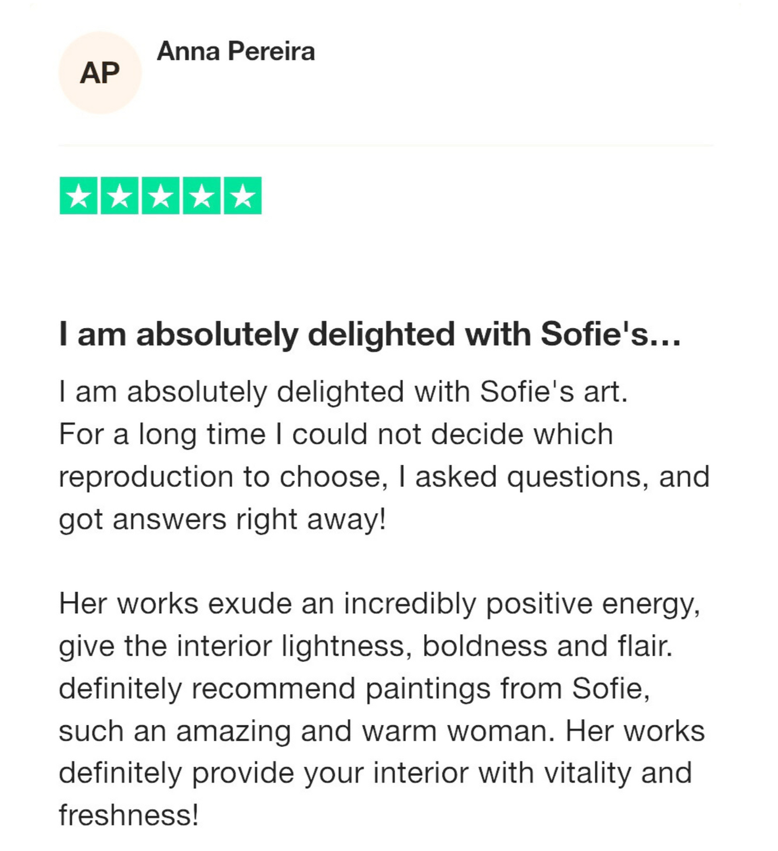Click the line starting "Her works exude"
778x851 pixels.
coord(379,604)
